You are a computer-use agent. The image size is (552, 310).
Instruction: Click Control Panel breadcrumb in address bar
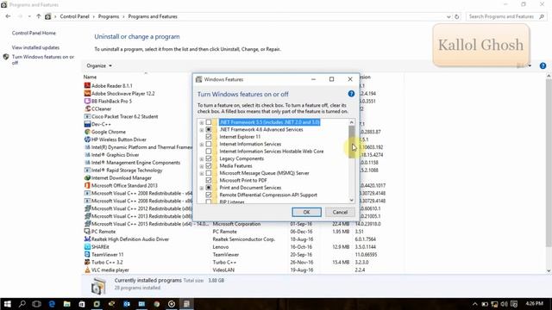pyautogui.click(x=74, y=16)
